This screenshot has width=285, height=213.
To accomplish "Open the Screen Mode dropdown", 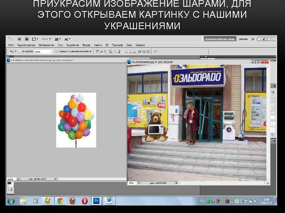I will (67, 39).
